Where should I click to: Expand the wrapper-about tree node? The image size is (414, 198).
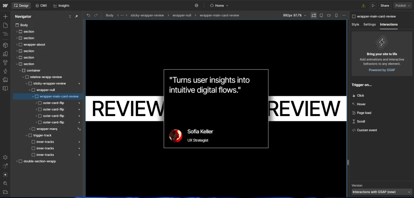pyautogui.click(x=17, y=45)
